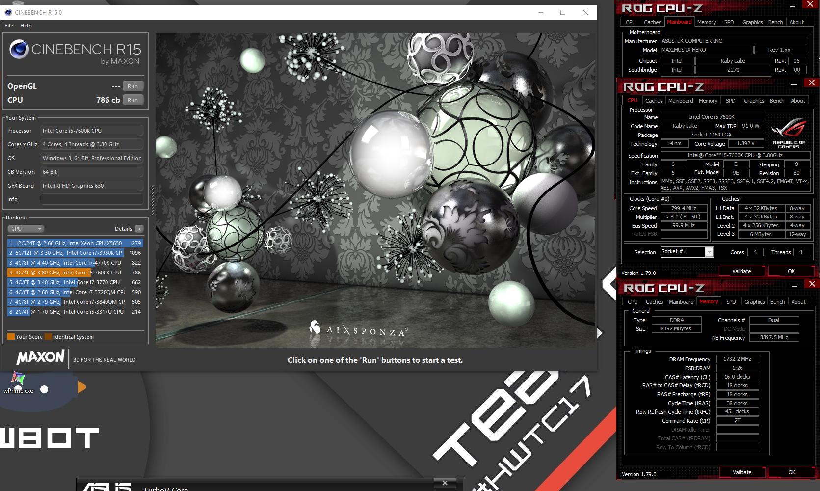Select ranking row Core i7-4770K
The height and width of the screenshot is (491, 820).
(x=75, y=263)
